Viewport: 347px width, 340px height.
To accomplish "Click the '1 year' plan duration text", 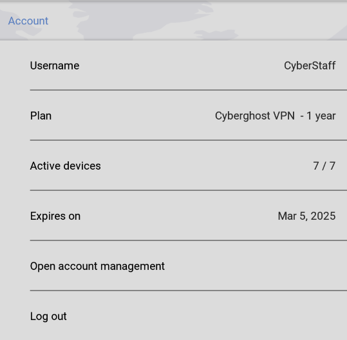I will [321, 116].
